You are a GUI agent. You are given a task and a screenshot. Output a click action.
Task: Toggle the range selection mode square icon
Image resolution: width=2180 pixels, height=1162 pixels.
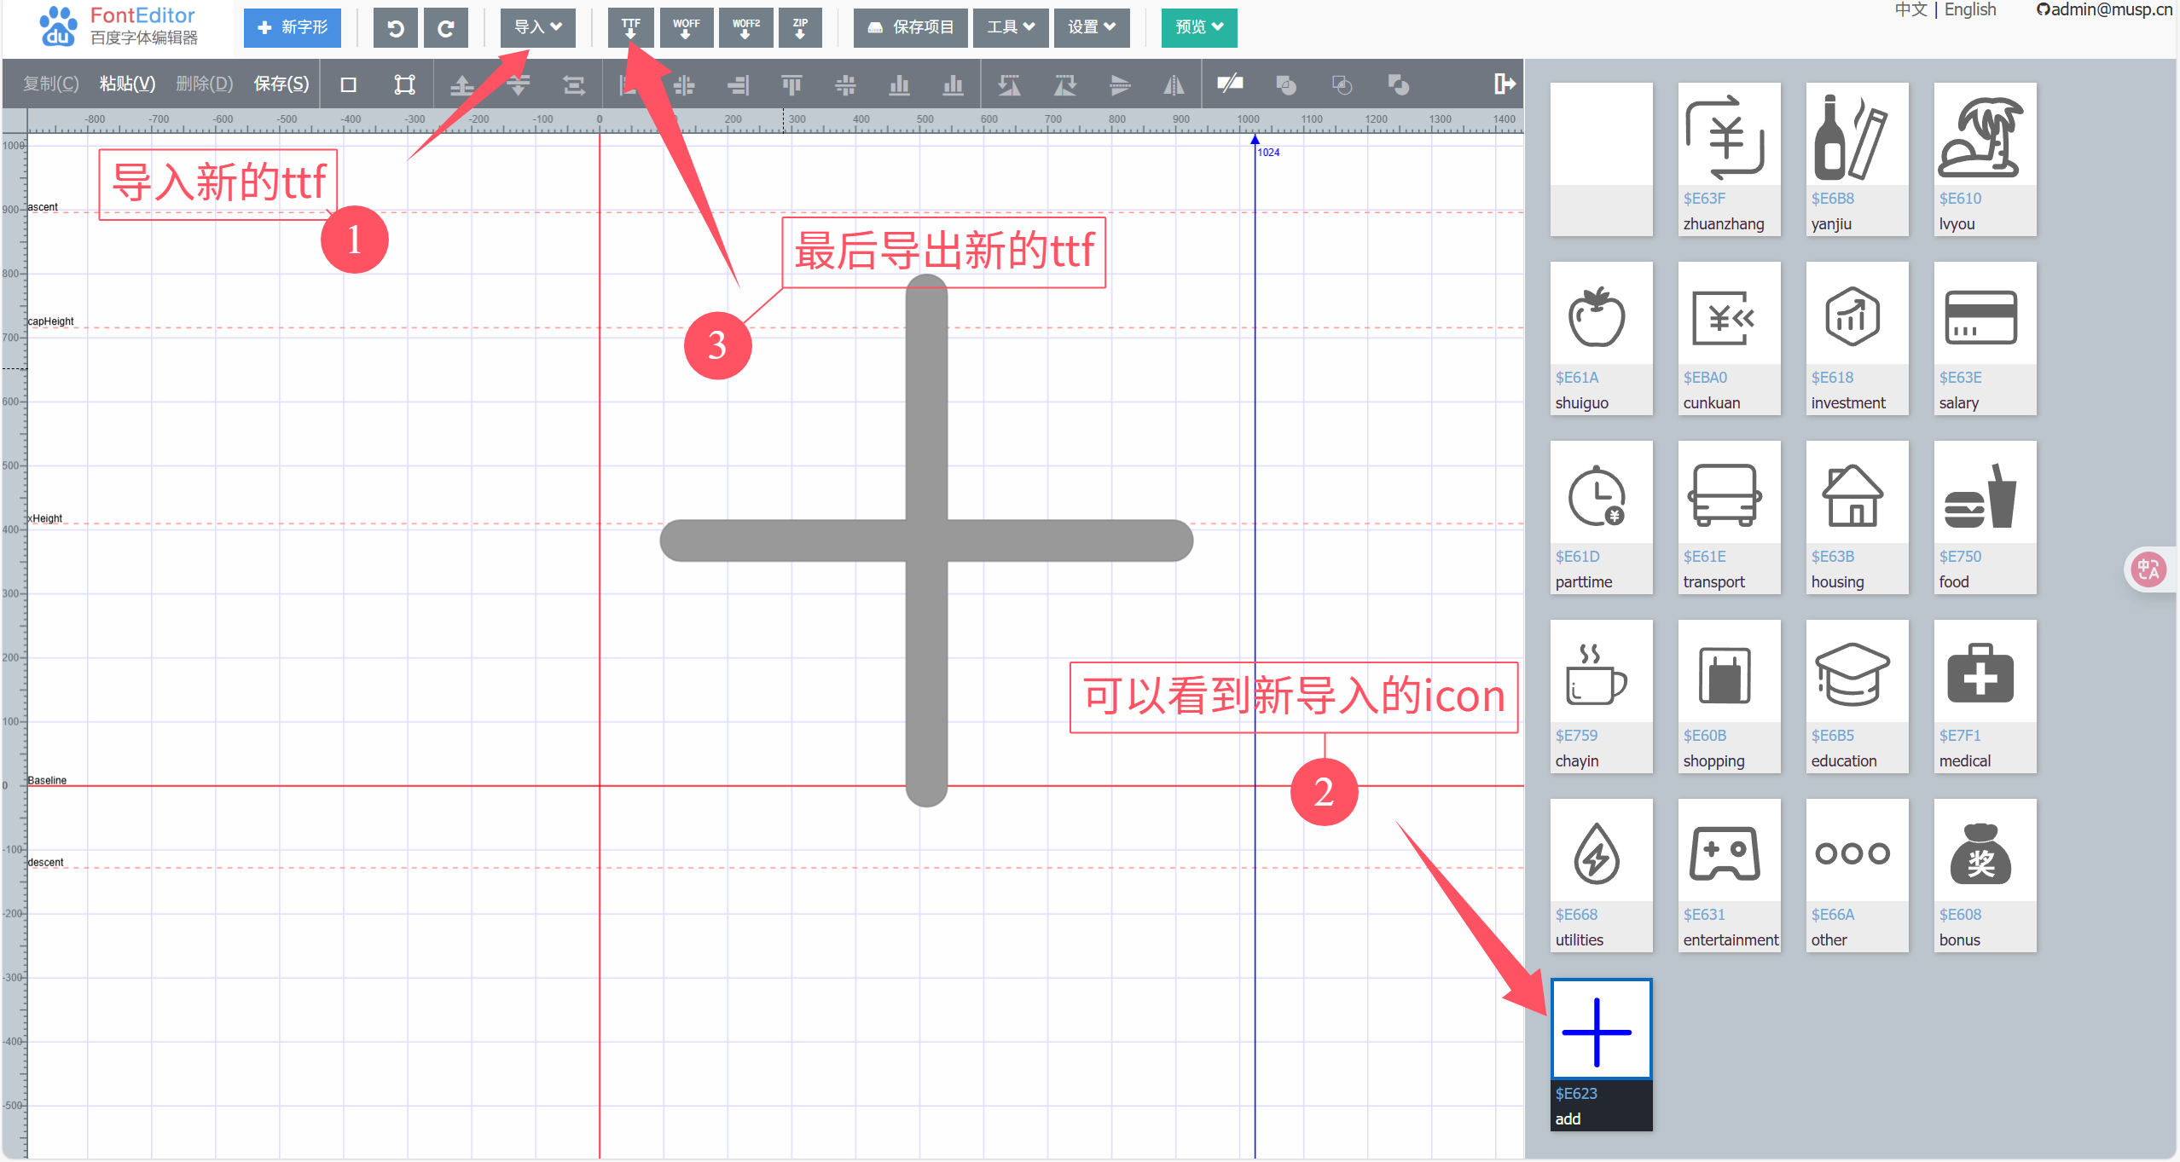click(x=348, y=84)
